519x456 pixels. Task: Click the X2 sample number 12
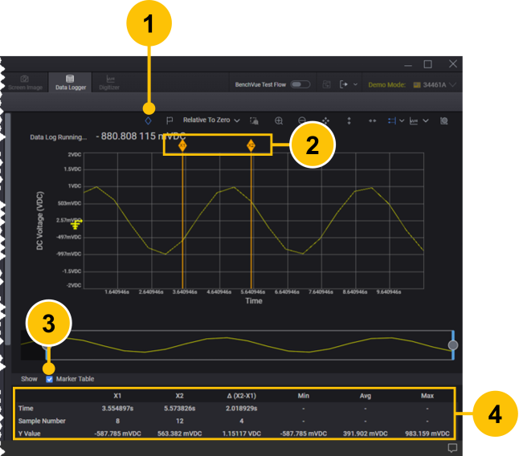click(179, 421)
